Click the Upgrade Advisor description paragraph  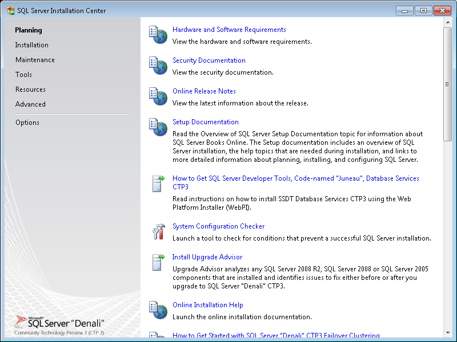coord(300,278)
